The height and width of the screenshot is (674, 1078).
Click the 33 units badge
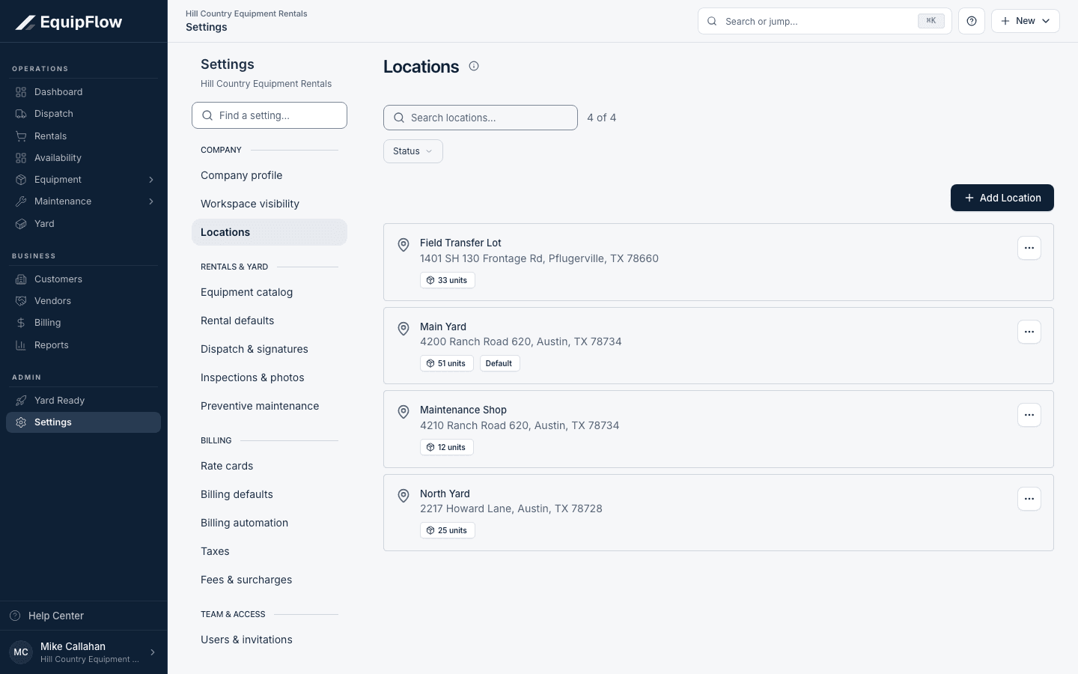coord(448,280)
